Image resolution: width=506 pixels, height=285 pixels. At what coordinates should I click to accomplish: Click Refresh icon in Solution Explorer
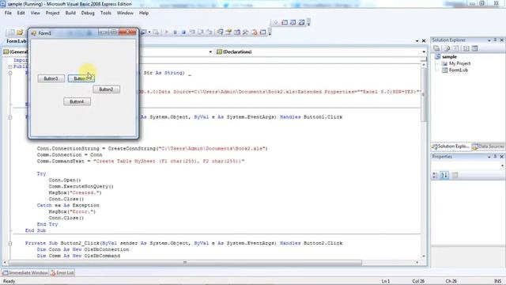(x=455, y=48)
